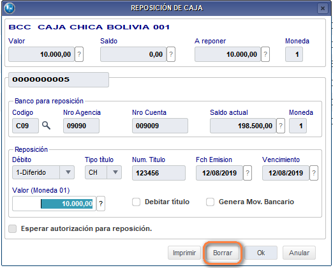Click the Banco para reposición group label

click(x=49, y=101)
